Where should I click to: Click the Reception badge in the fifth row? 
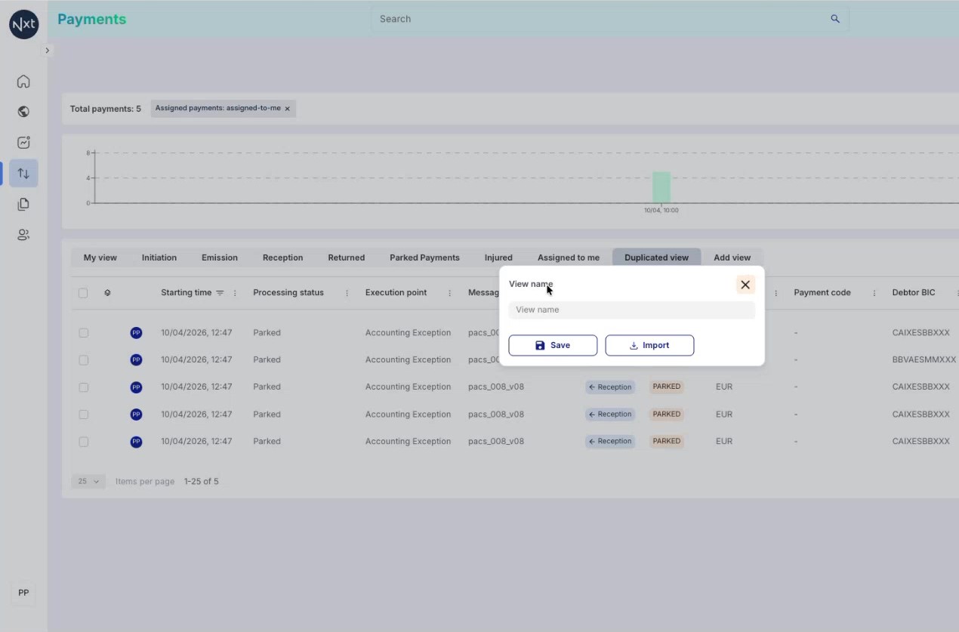[610, 442]
